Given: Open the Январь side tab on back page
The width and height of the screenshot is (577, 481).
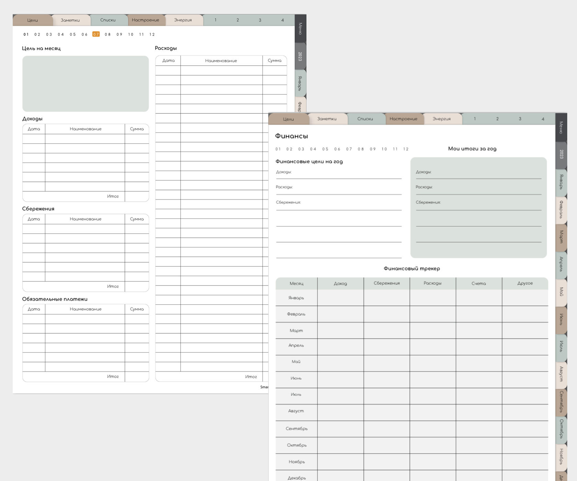Looking at the screenshot, I should pyautogui.click(x=300, y=83).
